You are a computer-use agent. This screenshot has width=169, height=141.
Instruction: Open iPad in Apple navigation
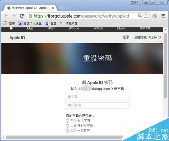click(x=51, y=28)
